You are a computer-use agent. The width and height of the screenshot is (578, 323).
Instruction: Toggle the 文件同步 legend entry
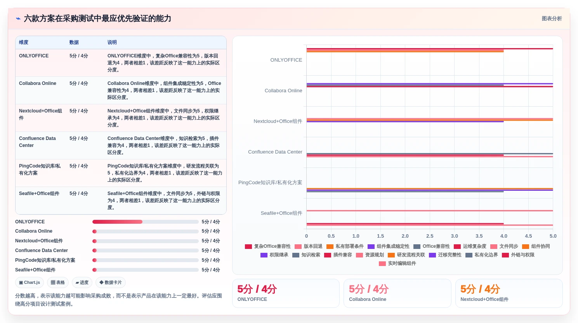(x=504, y=246)
